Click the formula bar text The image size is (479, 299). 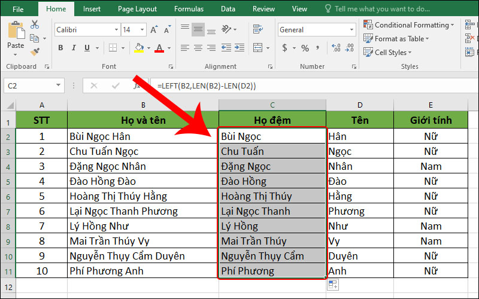coord(207,86)
